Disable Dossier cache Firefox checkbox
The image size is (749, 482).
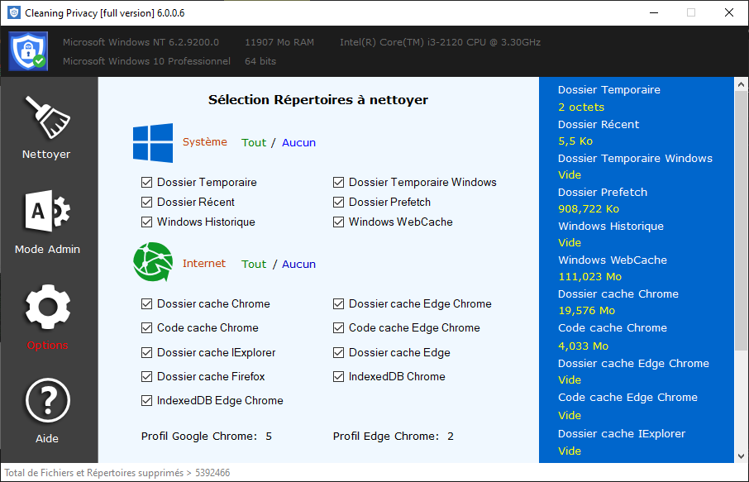(146, 376)
